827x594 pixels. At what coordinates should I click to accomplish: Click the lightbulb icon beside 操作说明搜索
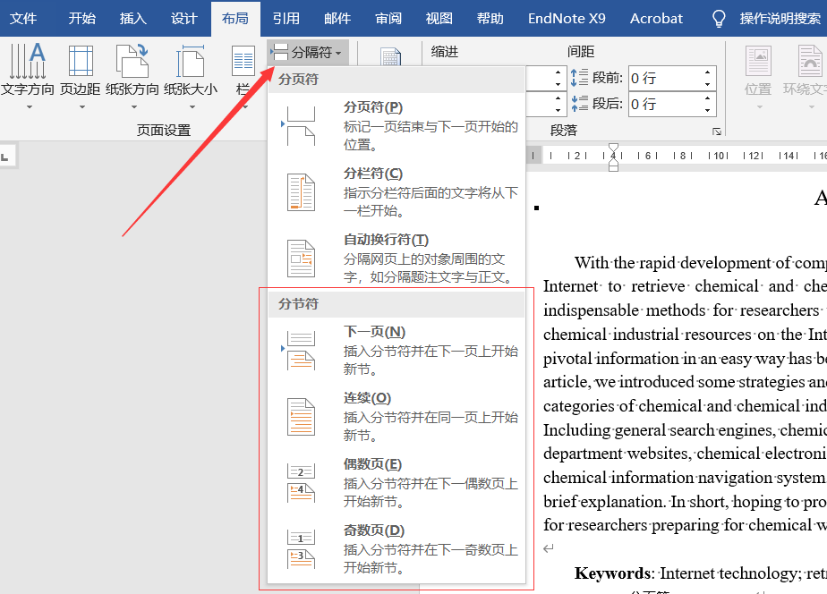click(719, 19)
